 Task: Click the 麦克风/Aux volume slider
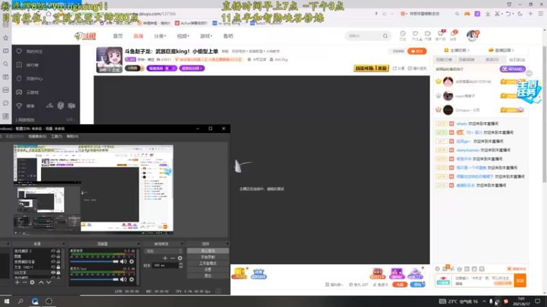94,279
